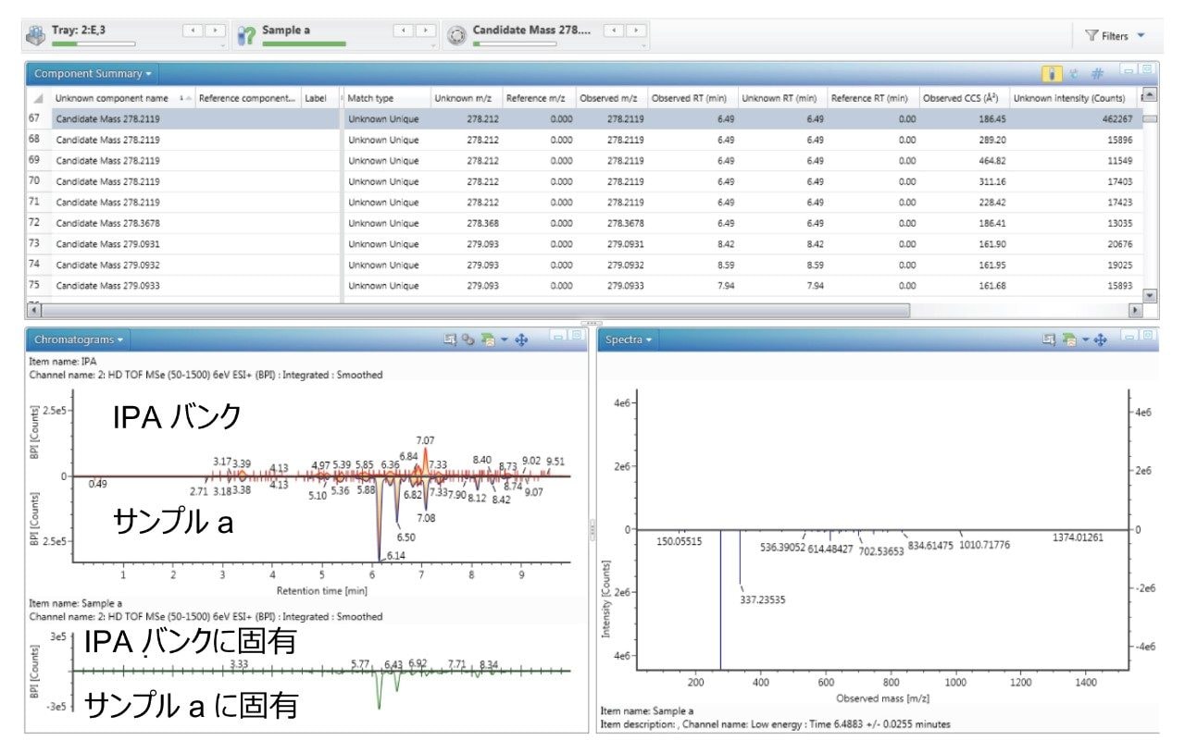
Task: Go to previous candidate mass component
Action: pos(614,31)
